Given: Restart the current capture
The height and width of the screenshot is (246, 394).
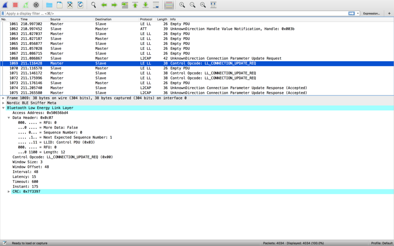Looking at the screenshot, I should 26,5.
